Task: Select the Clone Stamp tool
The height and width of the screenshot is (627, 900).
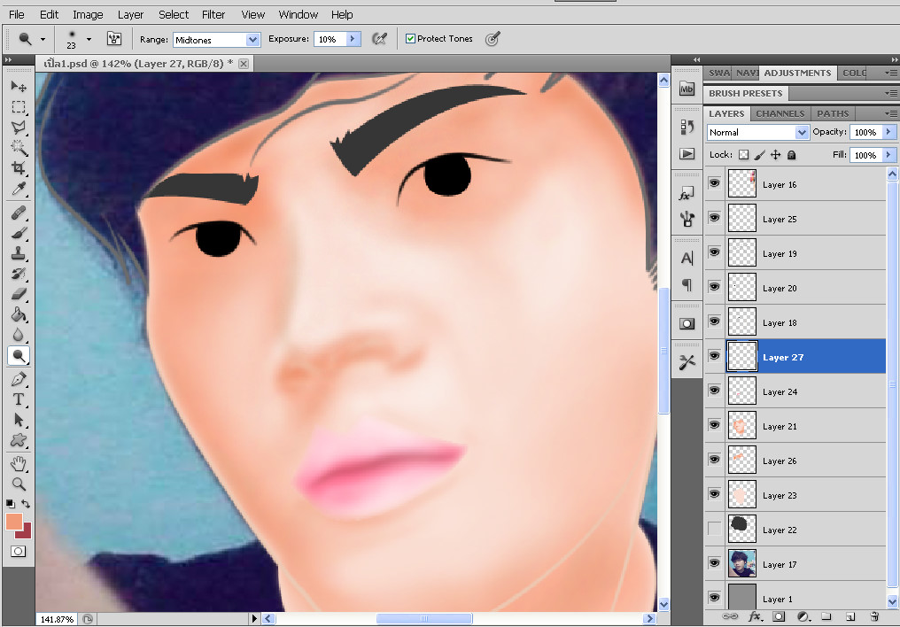Action: pyautogui.click(x=19, y=253)
